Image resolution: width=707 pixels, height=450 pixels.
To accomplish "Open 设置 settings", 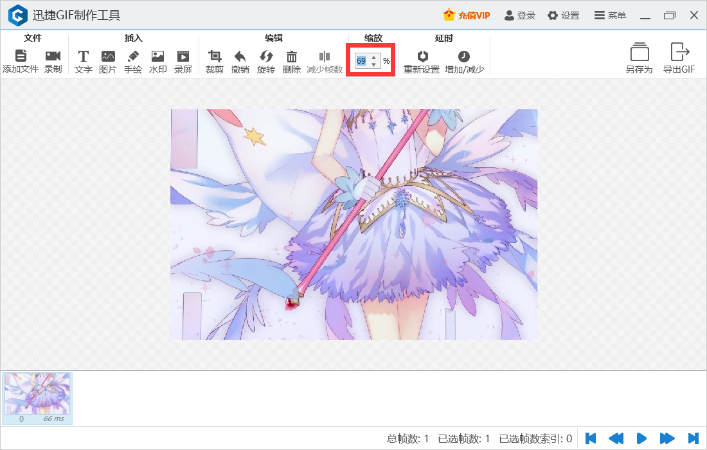I will 564,15.
